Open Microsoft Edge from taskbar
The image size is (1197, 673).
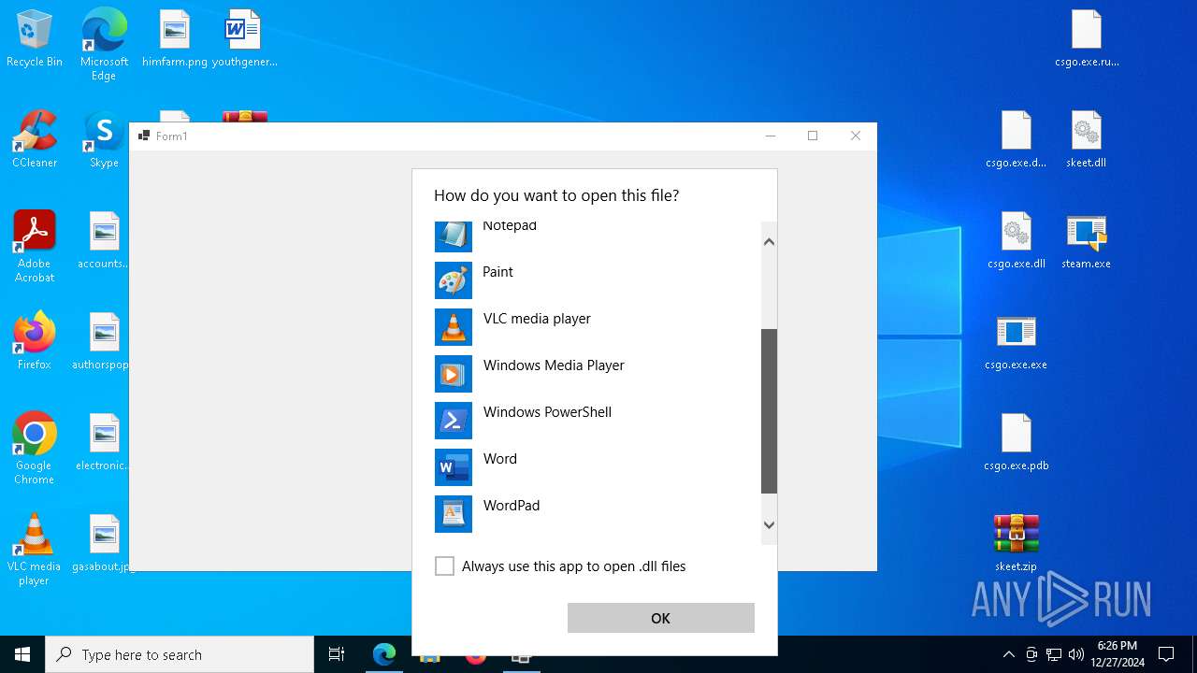(384, 654)
